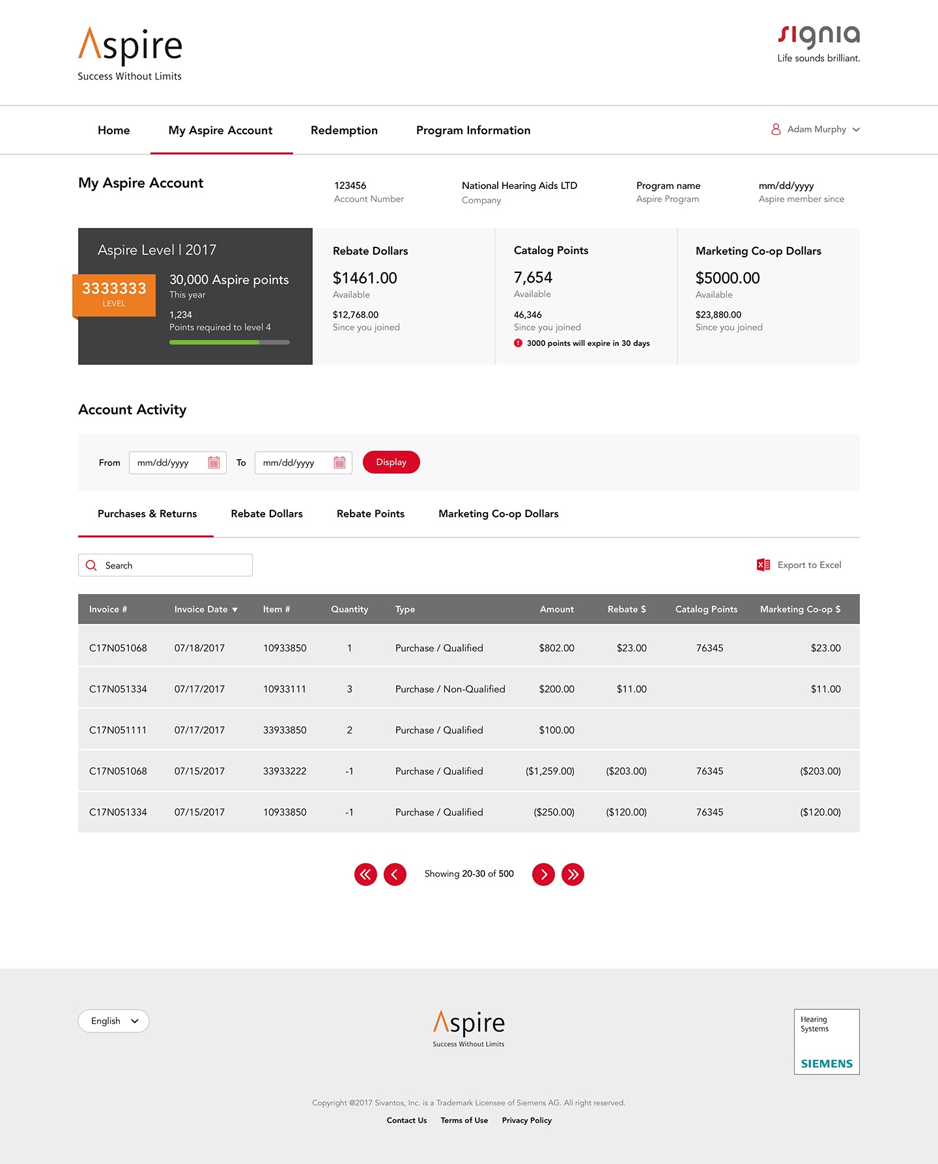Open the Home nav item
The width and height of the screenshot is (938, 1164).
point(114,130)
